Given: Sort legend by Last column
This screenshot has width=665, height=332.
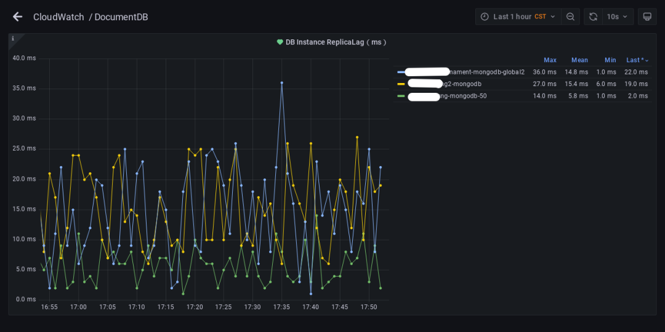Looking at the screenshot, I should tap(634, 60).
